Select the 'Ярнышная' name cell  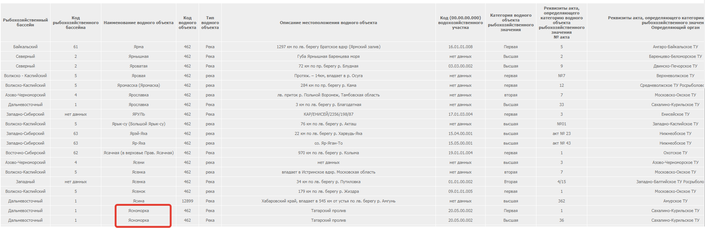coord(138,56)
